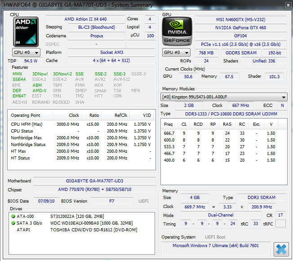This screenshot has width=293, height=261.
Task: Click the AMD Athlon II X4 640 name field
Action: pos(85,19)
